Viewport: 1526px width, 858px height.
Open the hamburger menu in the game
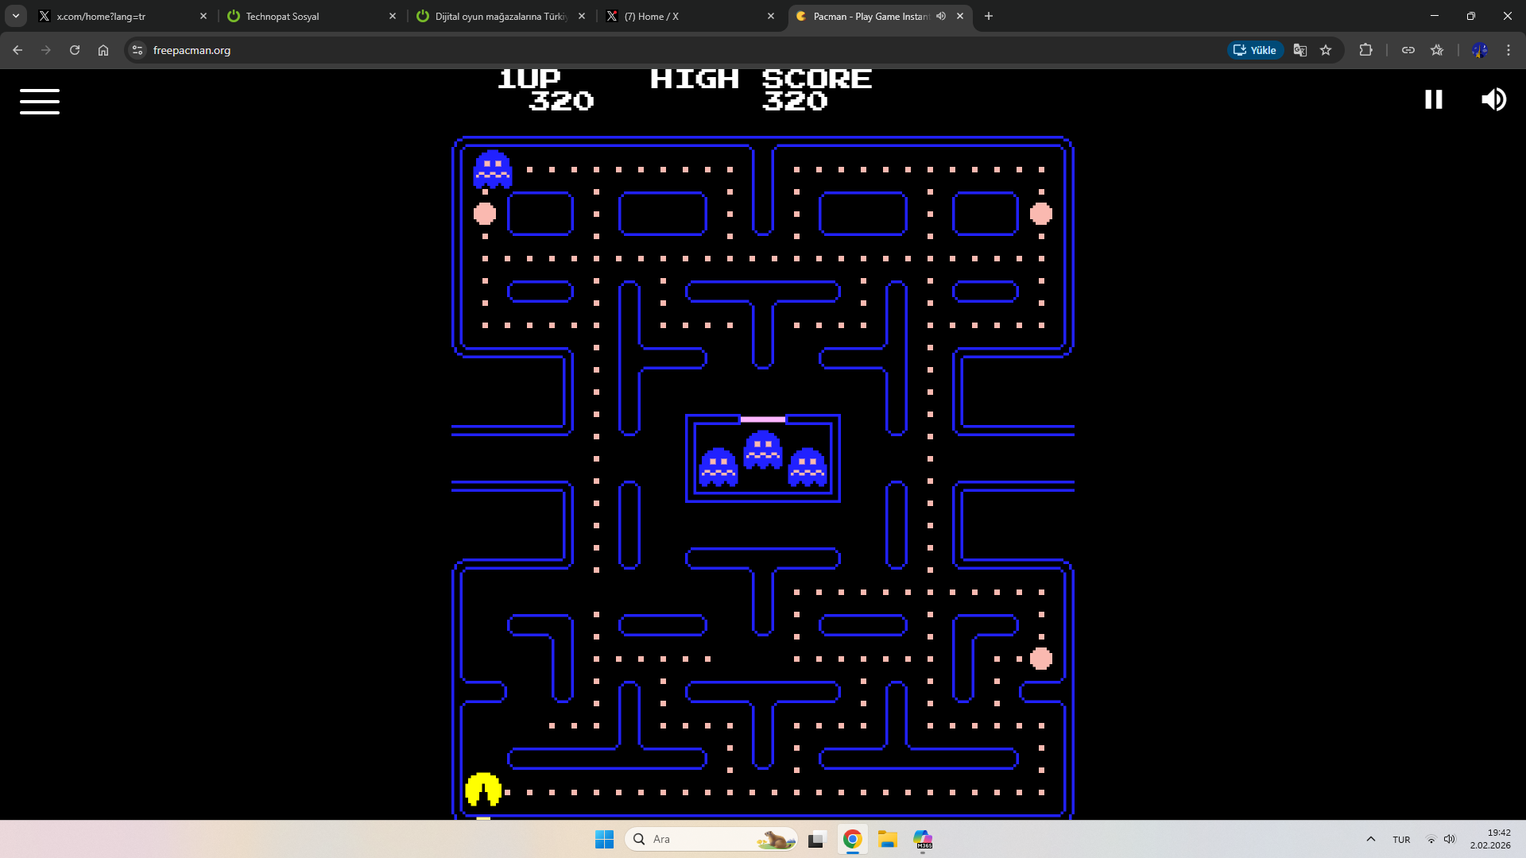(x=40, y=101)
